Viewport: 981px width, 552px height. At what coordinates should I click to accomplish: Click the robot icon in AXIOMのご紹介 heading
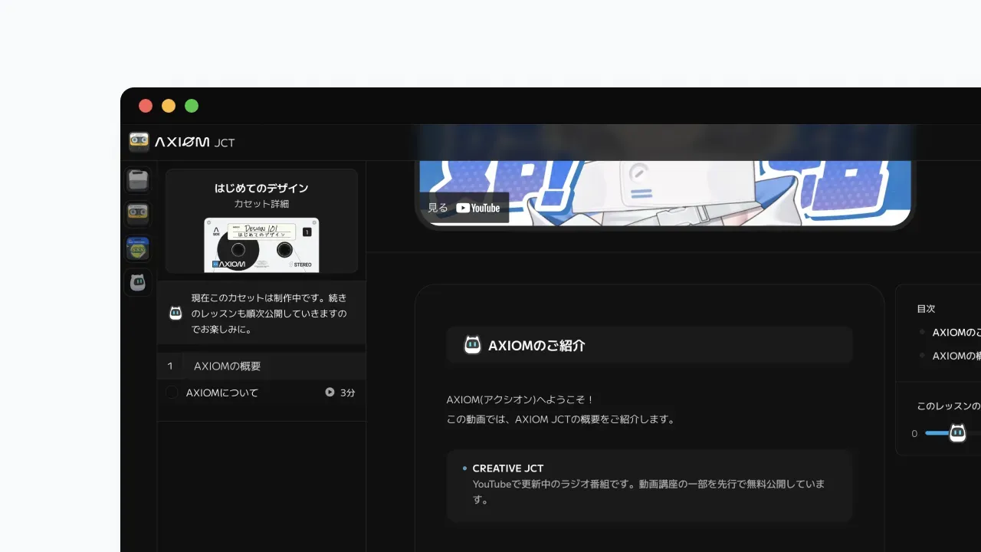pos(473,345)
